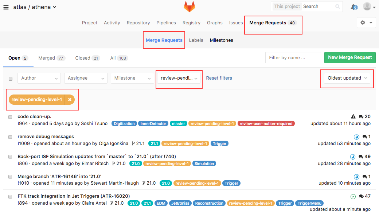Open the Project nav tab

click(x=89, y=23)
